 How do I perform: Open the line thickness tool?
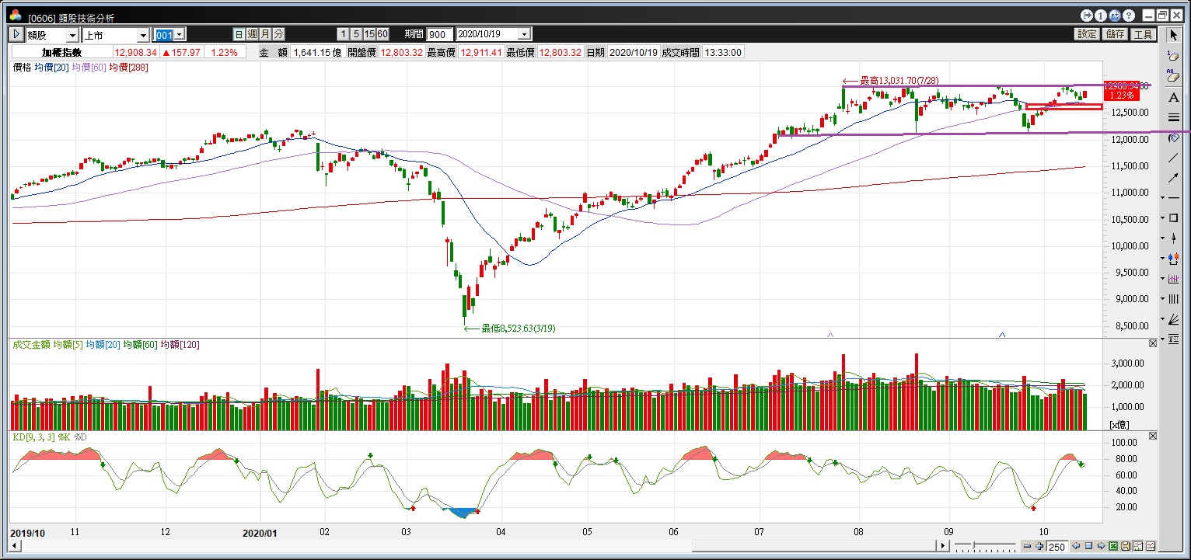pos(1174,117)
